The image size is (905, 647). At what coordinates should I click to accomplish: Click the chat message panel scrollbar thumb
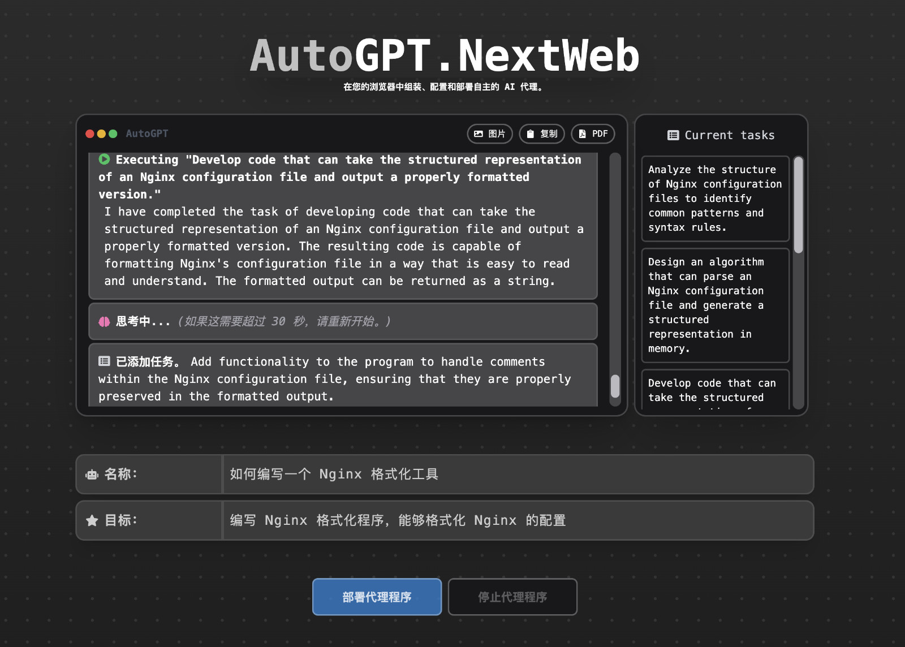(615, 386)
